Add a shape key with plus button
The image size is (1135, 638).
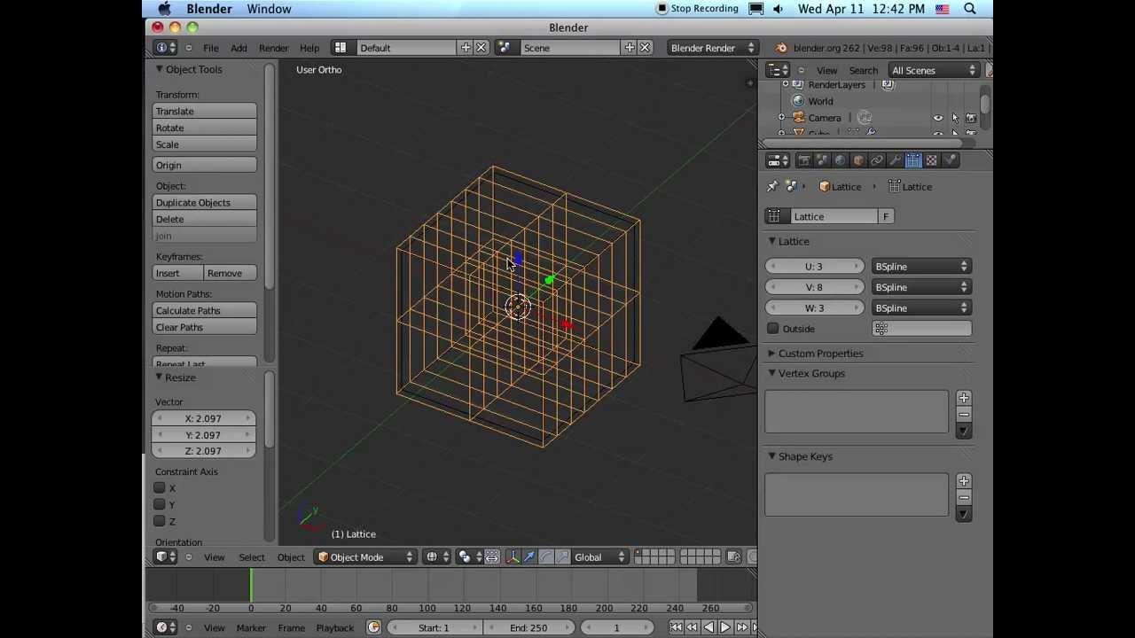(964, 481)
